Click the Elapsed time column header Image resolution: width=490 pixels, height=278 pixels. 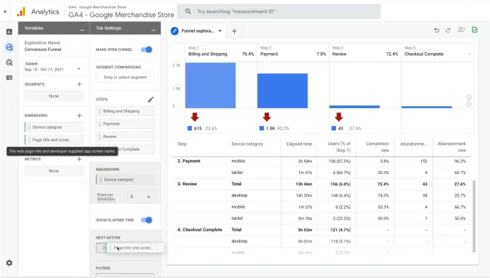(299, 144)
